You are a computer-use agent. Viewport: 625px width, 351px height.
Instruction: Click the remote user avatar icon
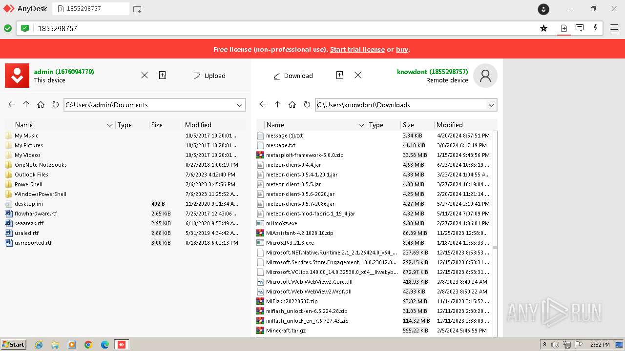[485, 76]
